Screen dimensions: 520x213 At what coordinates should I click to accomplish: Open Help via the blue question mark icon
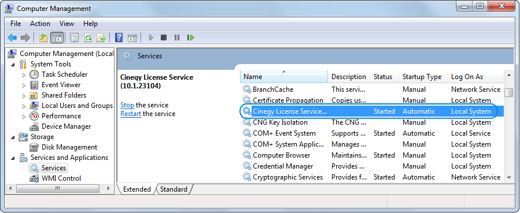tap(119, 38)
